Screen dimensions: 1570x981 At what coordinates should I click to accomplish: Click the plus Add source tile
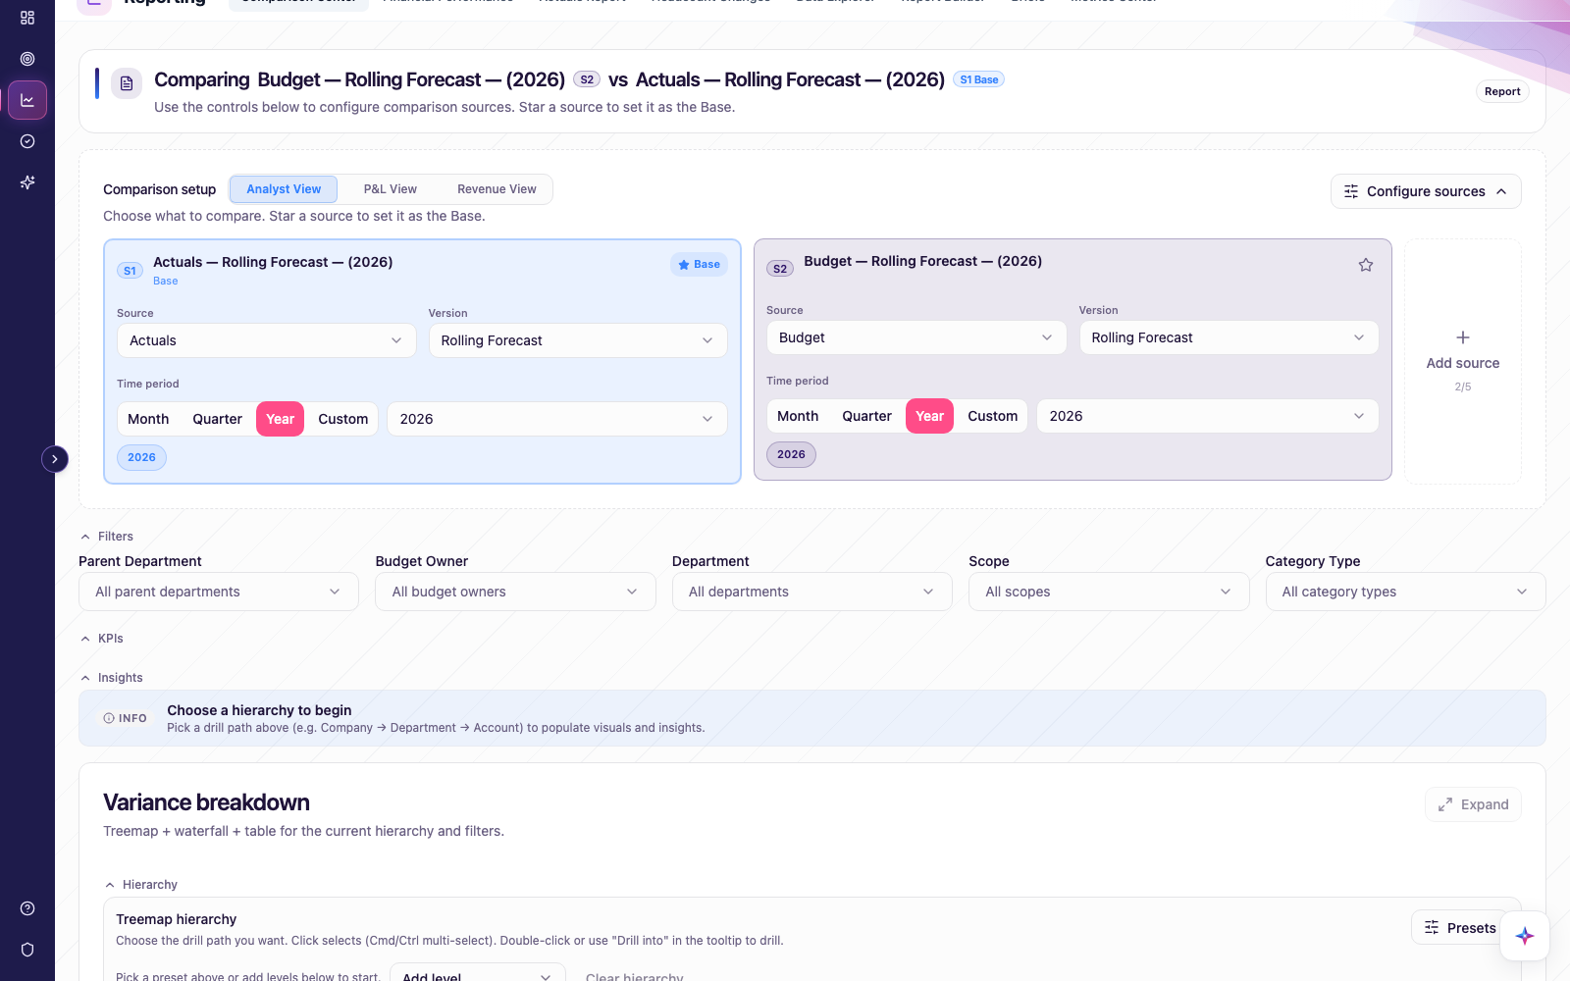click(x=1463, y=361)
